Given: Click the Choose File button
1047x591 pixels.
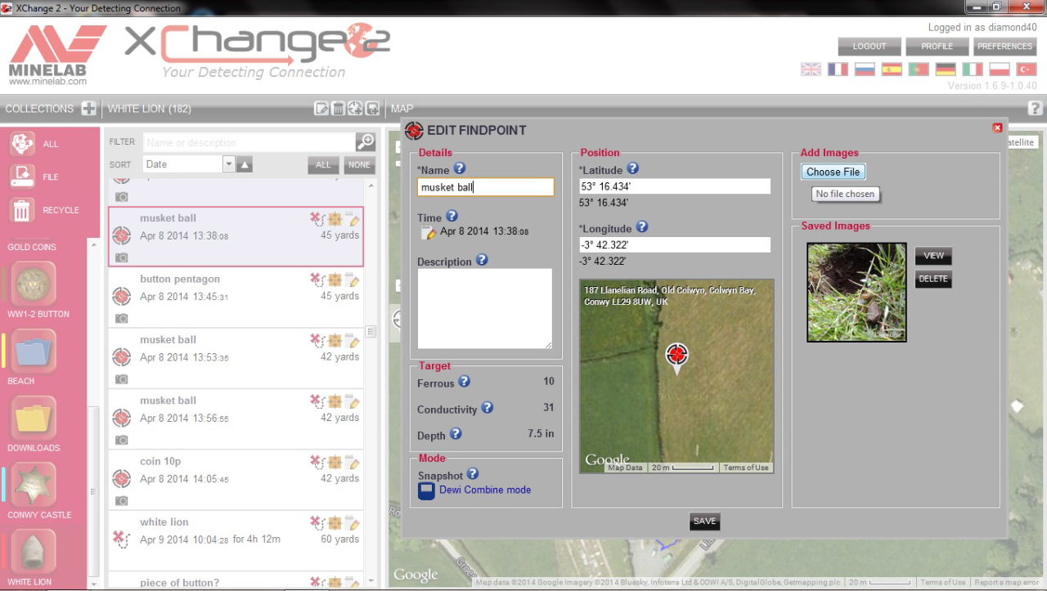Looking at the screenshot, I should click(x=833, y=172).
